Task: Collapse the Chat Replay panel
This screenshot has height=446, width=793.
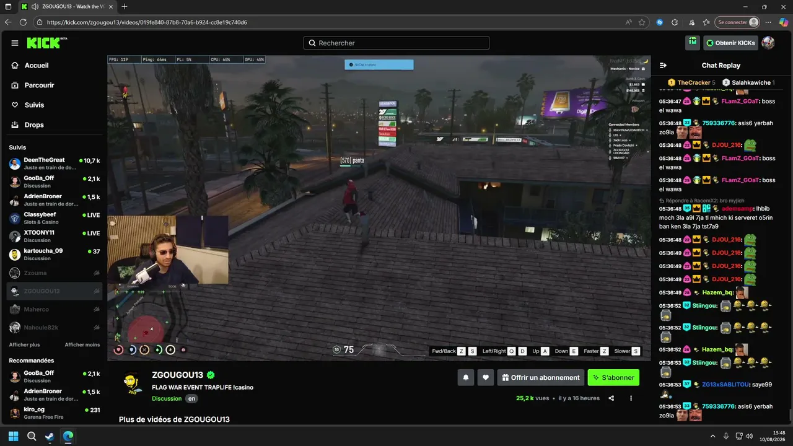Action: tap(663, 65)
